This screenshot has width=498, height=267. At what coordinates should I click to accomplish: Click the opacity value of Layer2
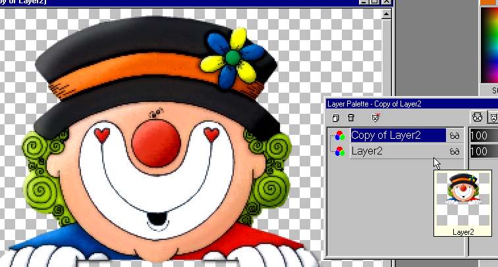tap(484, 151)
